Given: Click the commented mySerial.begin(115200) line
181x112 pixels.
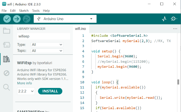Looking at the screenshot, I should 124,62.
